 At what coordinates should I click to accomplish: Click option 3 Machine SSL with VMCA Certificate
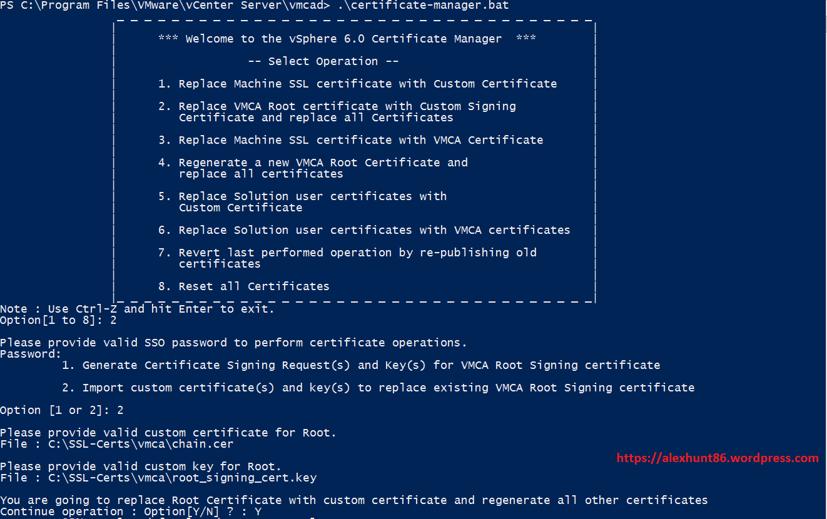(x=350, y=140)
